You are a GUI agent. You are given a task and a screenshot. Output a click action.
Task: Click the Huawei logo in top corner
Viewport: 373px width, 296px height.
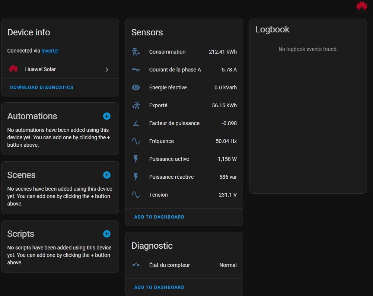coord(361,6)
